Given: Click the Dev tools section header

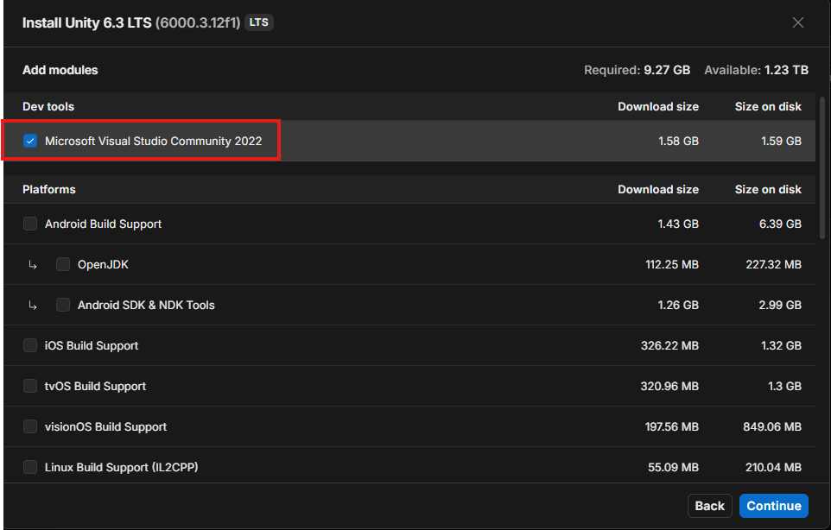Looking at the screenshot, I should pyautogui.click(x=48, y=106).
